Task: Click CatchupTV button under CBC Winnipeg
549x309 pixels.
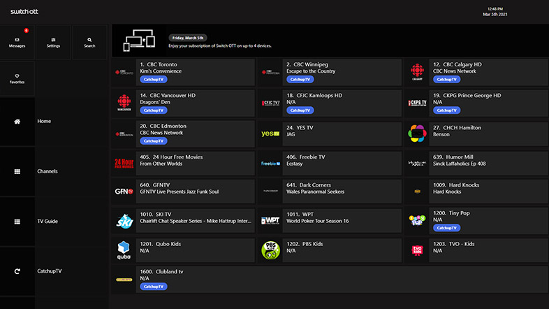Action: (x=300, y=80)
